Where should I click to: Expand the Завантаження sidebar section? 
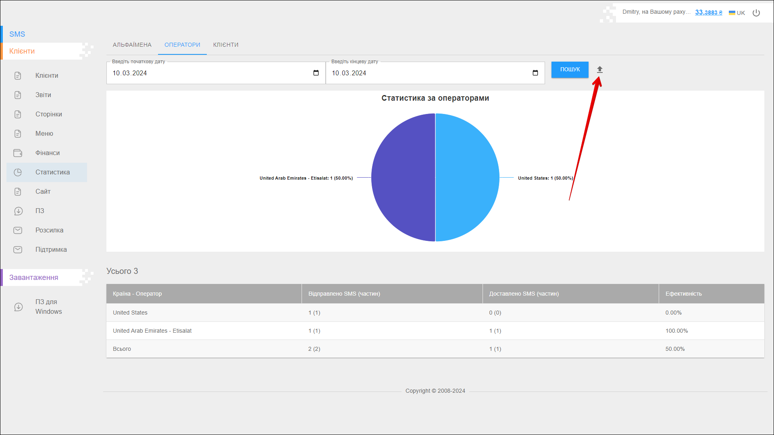pyautogui.click(x=34, y=278)
